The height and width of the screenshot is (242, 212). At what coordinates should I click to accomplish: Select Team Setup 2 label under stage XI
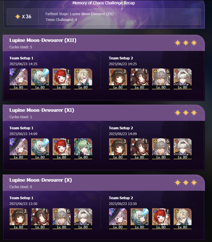tap(121, 128)
